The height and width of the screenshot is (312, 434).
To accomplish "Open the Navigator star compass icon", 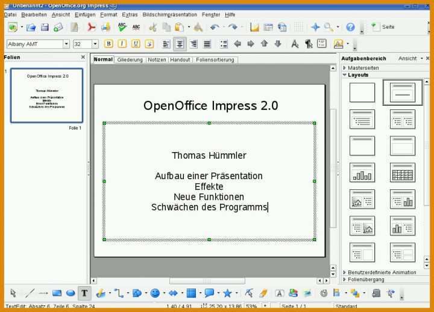I will pyautogui.click(x=315, y=27).
